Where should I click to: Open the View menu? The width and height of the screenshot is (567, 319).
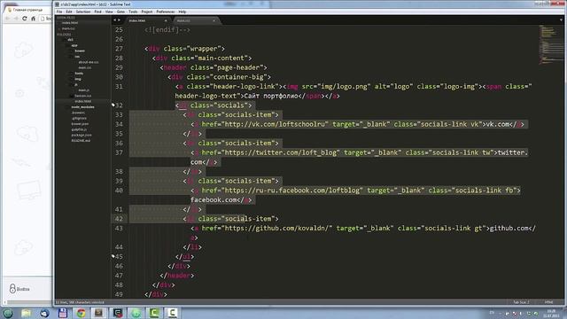[x=109, y=12]
